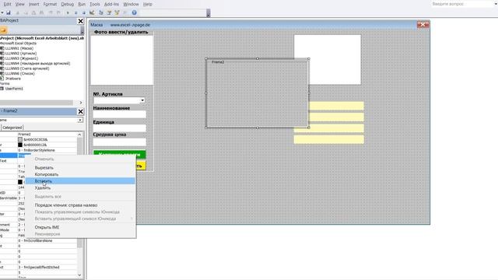Click the Properties list scroll-up arrow

point(79,135)
